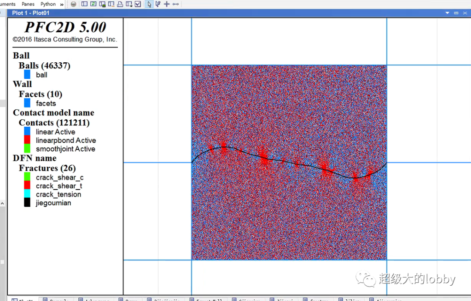Click the 'Facets (10)' legend heading
The height and width of the screenshot is (301, 471).
point(41,94)
